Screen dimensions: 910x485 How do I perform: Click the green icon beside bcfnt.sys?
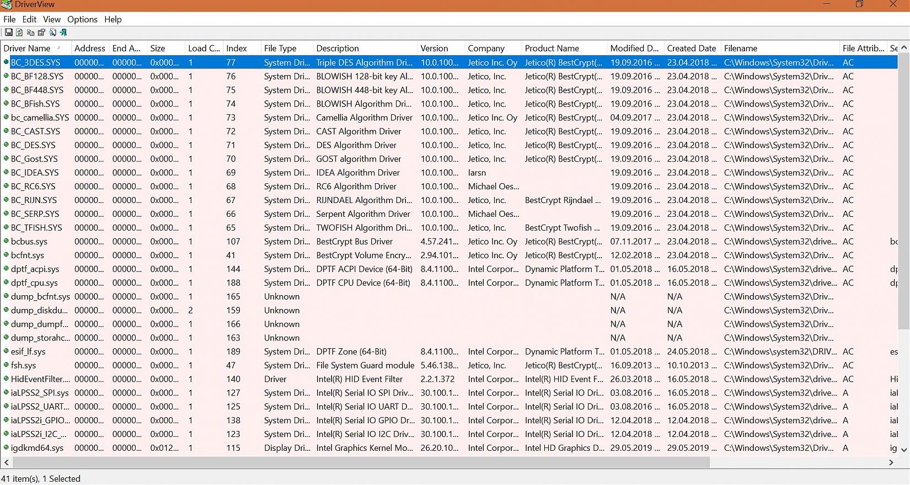[x=7, y=255]
